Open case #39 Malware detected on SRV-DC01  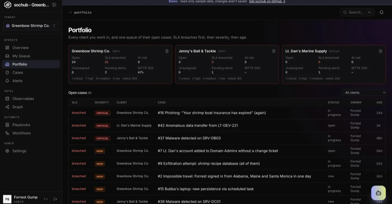click(x=189, y=202)
